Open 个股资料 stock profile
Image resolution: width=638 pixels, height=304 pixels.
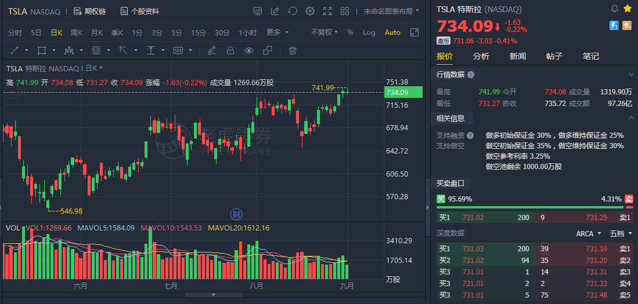tap(139, 12)
